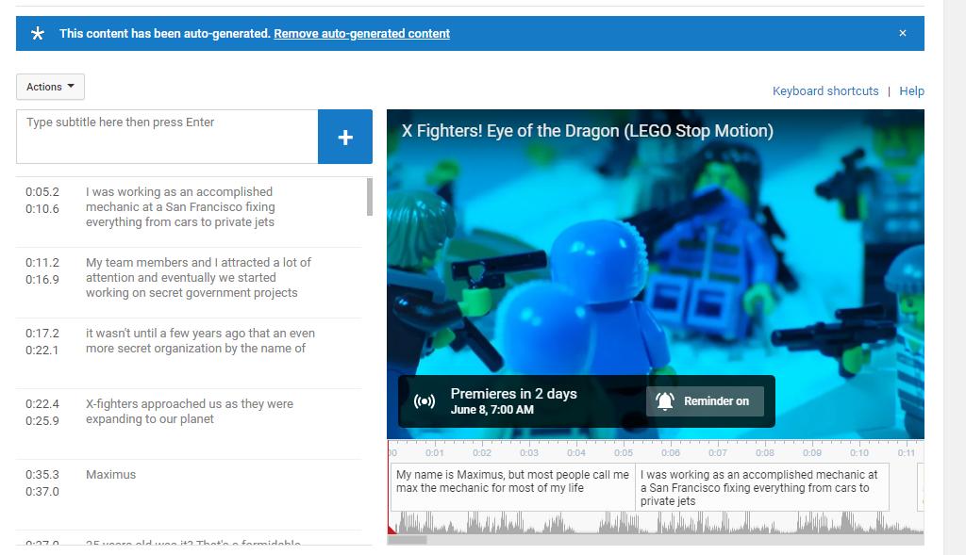Select end time 0:16.9
The height and width of the screenshot is (555, 966).
42,279
